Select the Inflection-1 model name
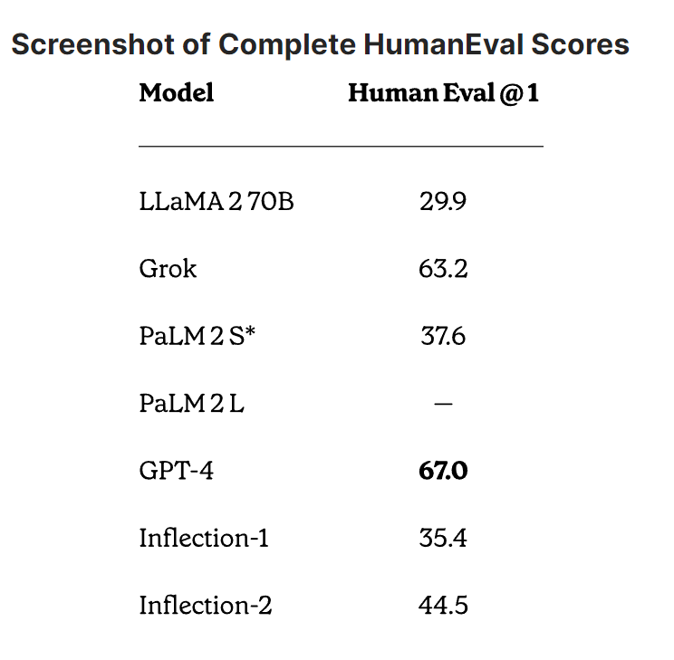This screenshot has width=674, height=660. pyautogui.click(x=204, y=539)
